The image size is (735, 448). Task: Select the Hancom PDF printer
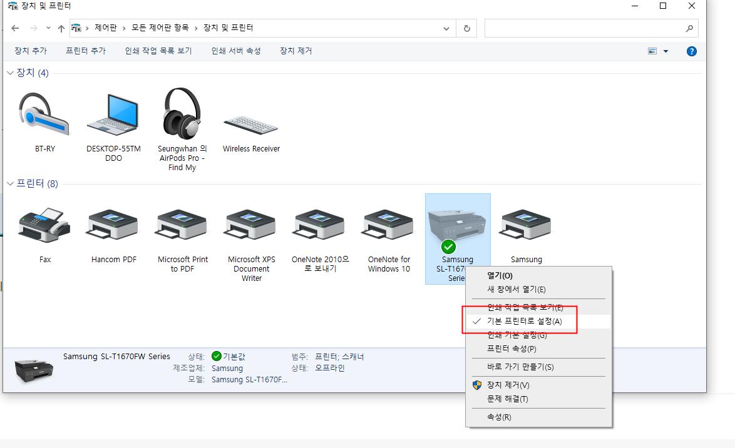(x=113, y=225)
